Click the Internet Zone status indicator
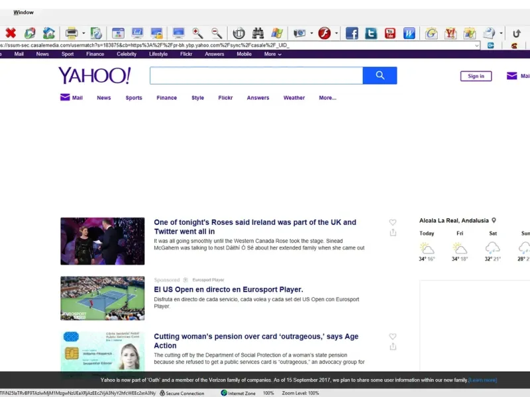The height and width of the screenshot is (397, 530). coord(238,393)
